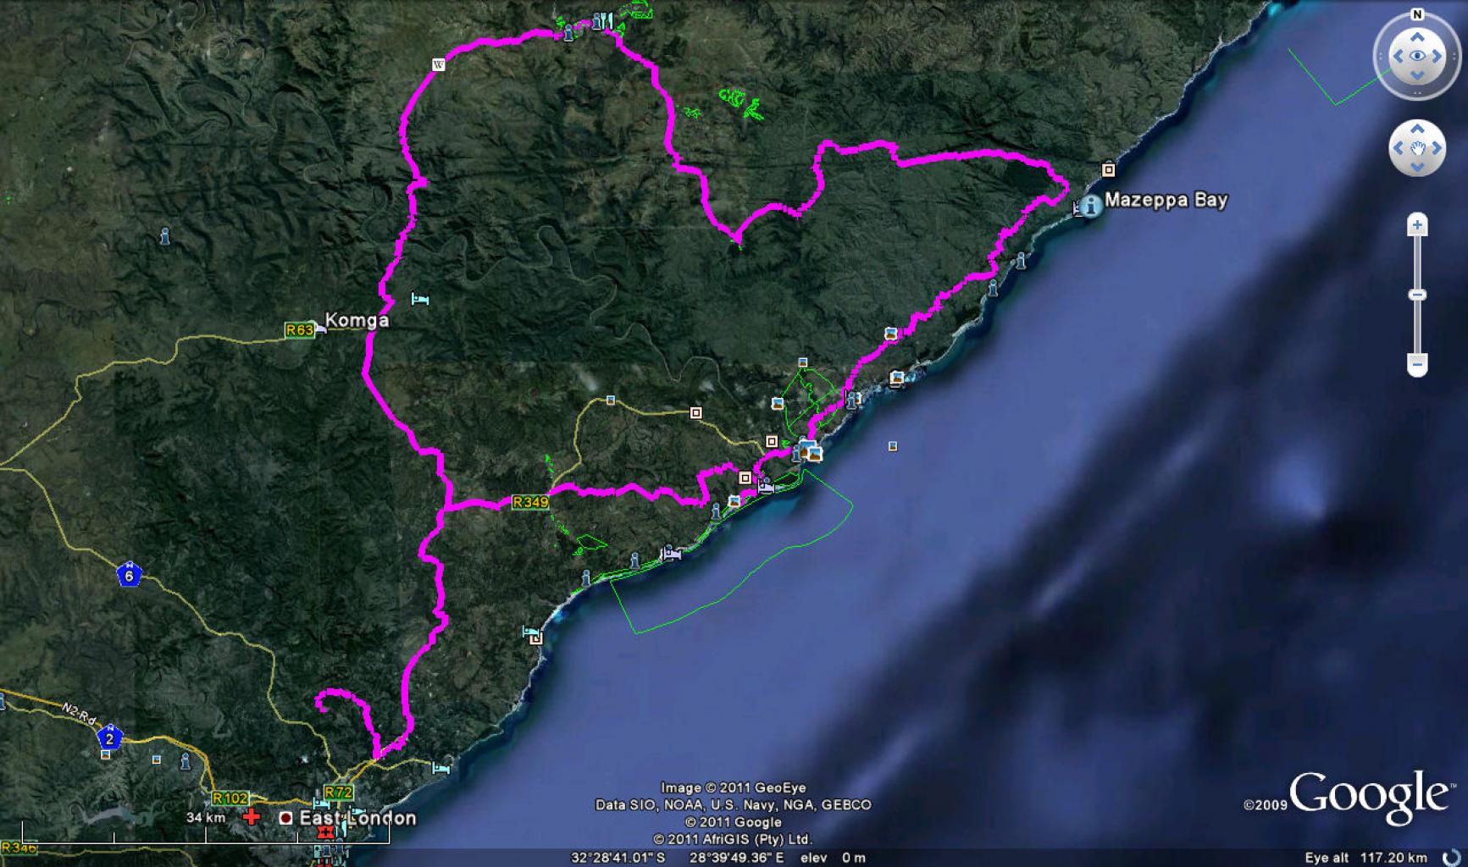Screen dimensions: 1468x867
Task: Select the blue N6 highway shield
Action: (x=129, y=576)
